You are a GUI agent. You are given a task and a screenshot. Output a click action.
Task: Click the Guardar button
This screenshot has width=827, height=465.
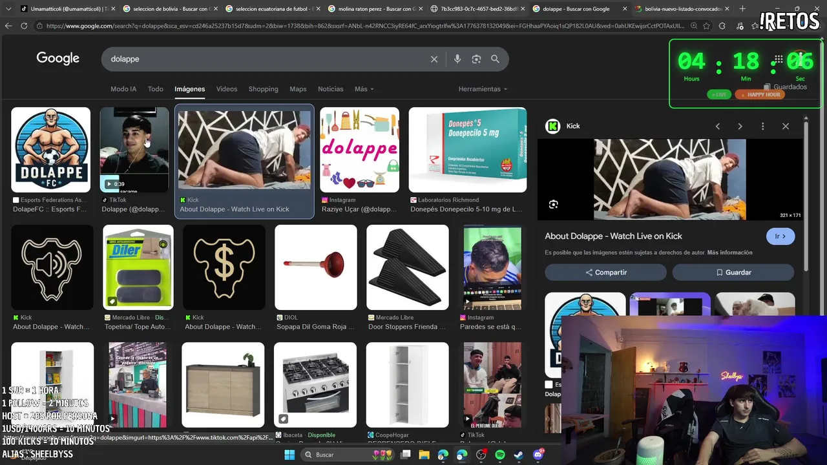(733, 273)
